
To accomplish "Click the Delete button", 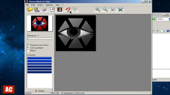I will 40,91.
